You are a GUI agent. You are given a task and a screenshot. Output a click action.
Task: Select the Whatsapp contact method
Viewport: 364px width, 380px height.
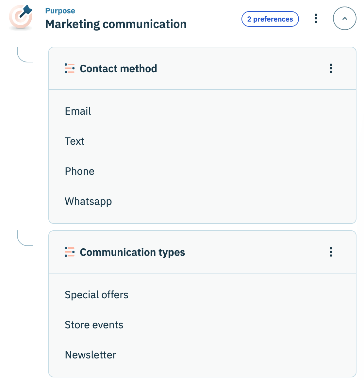[x=88, y=201]
